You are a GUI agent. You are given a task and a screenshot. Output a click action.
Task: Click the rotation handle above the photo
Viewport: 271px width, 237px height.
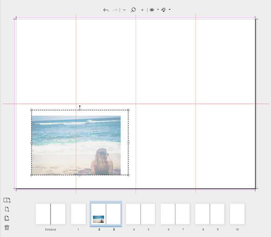click(x=80, y=106)
